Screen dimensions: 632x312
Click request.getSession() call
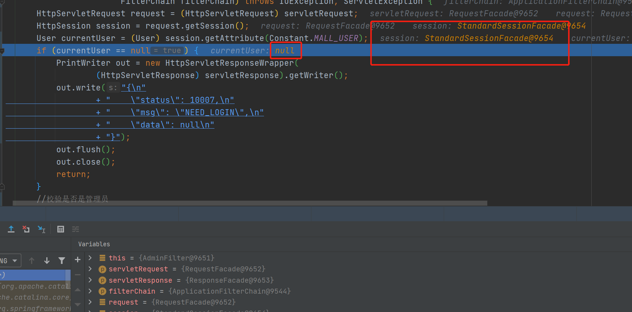coord(195,26)
